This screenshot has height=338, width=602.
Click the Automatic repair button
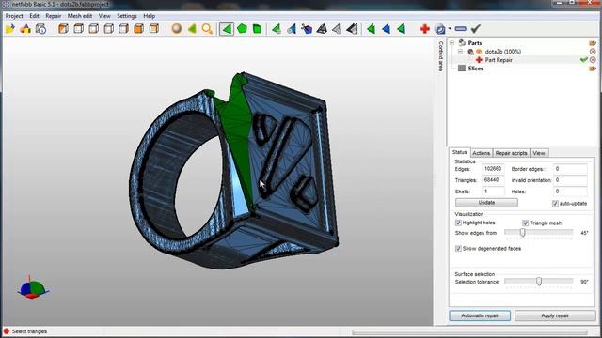(x=480, y=315)
